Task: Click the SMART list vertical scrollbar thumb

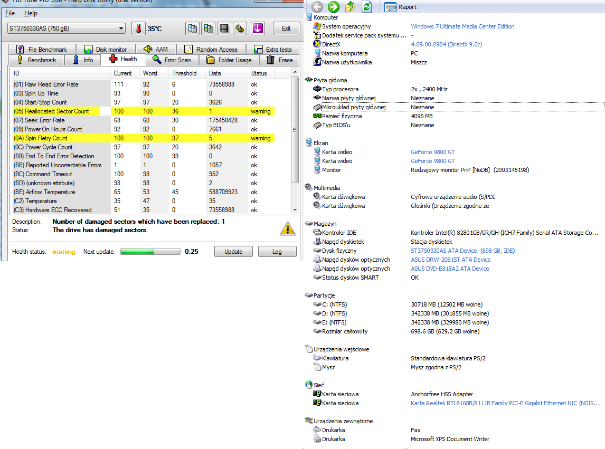Action: coord(295,130)
